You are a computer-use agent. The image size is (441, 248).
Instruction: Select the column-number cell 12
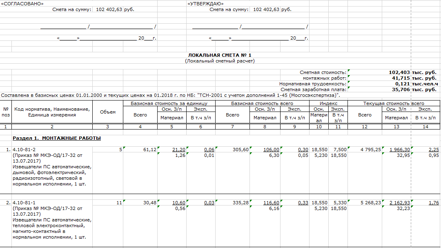point(365,127)
